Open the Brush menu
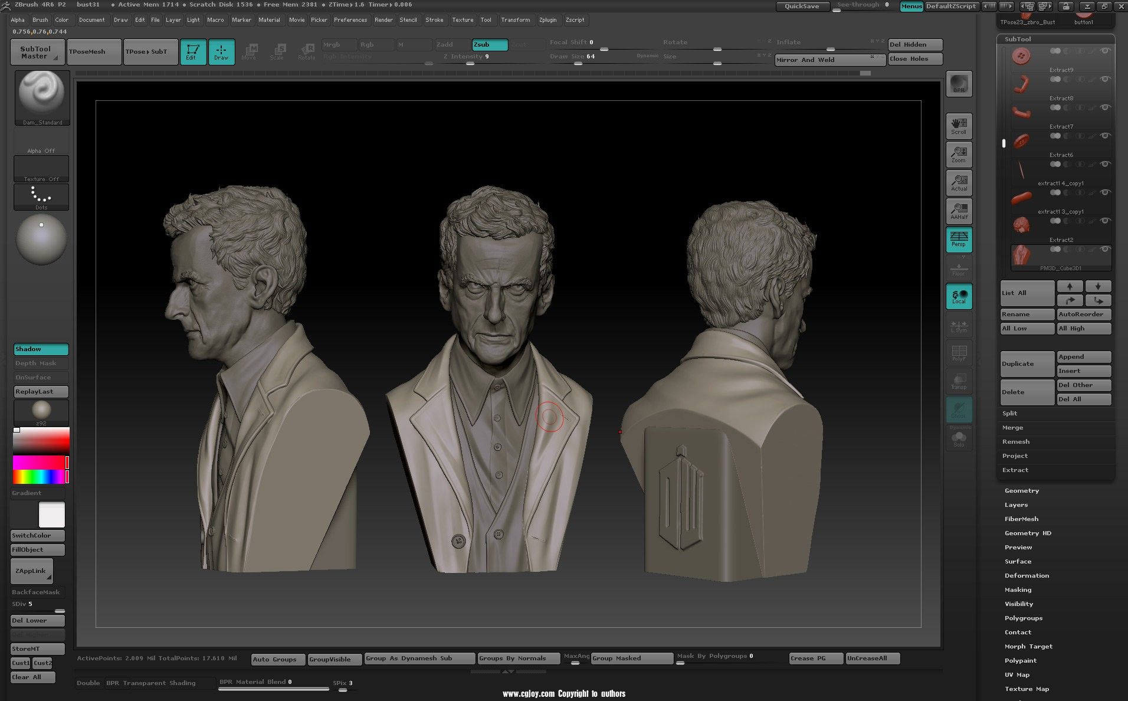Screen dimensions: 1128x701 click(40, 20)
